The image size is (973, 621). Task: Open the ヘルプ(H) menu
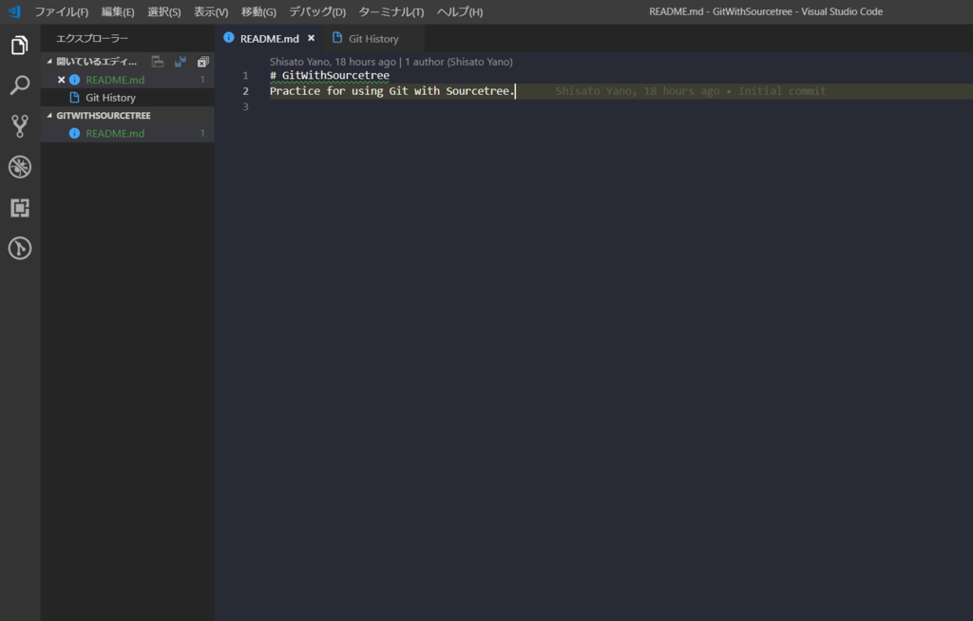pyautogui.click(x=460, y=11)
